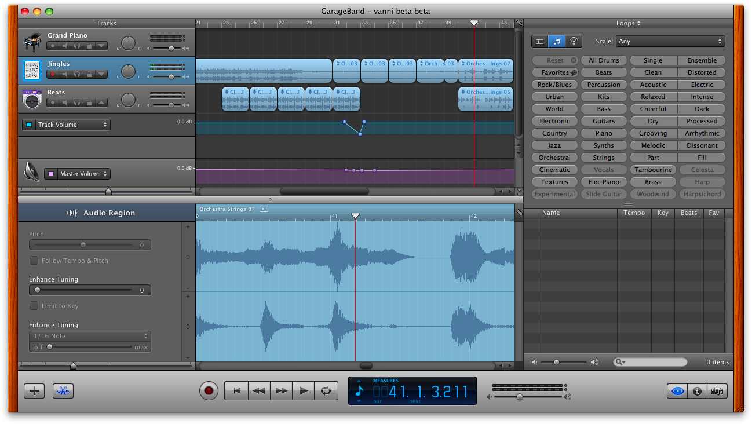Collapse automation for Beats track

tap(101, 103)
